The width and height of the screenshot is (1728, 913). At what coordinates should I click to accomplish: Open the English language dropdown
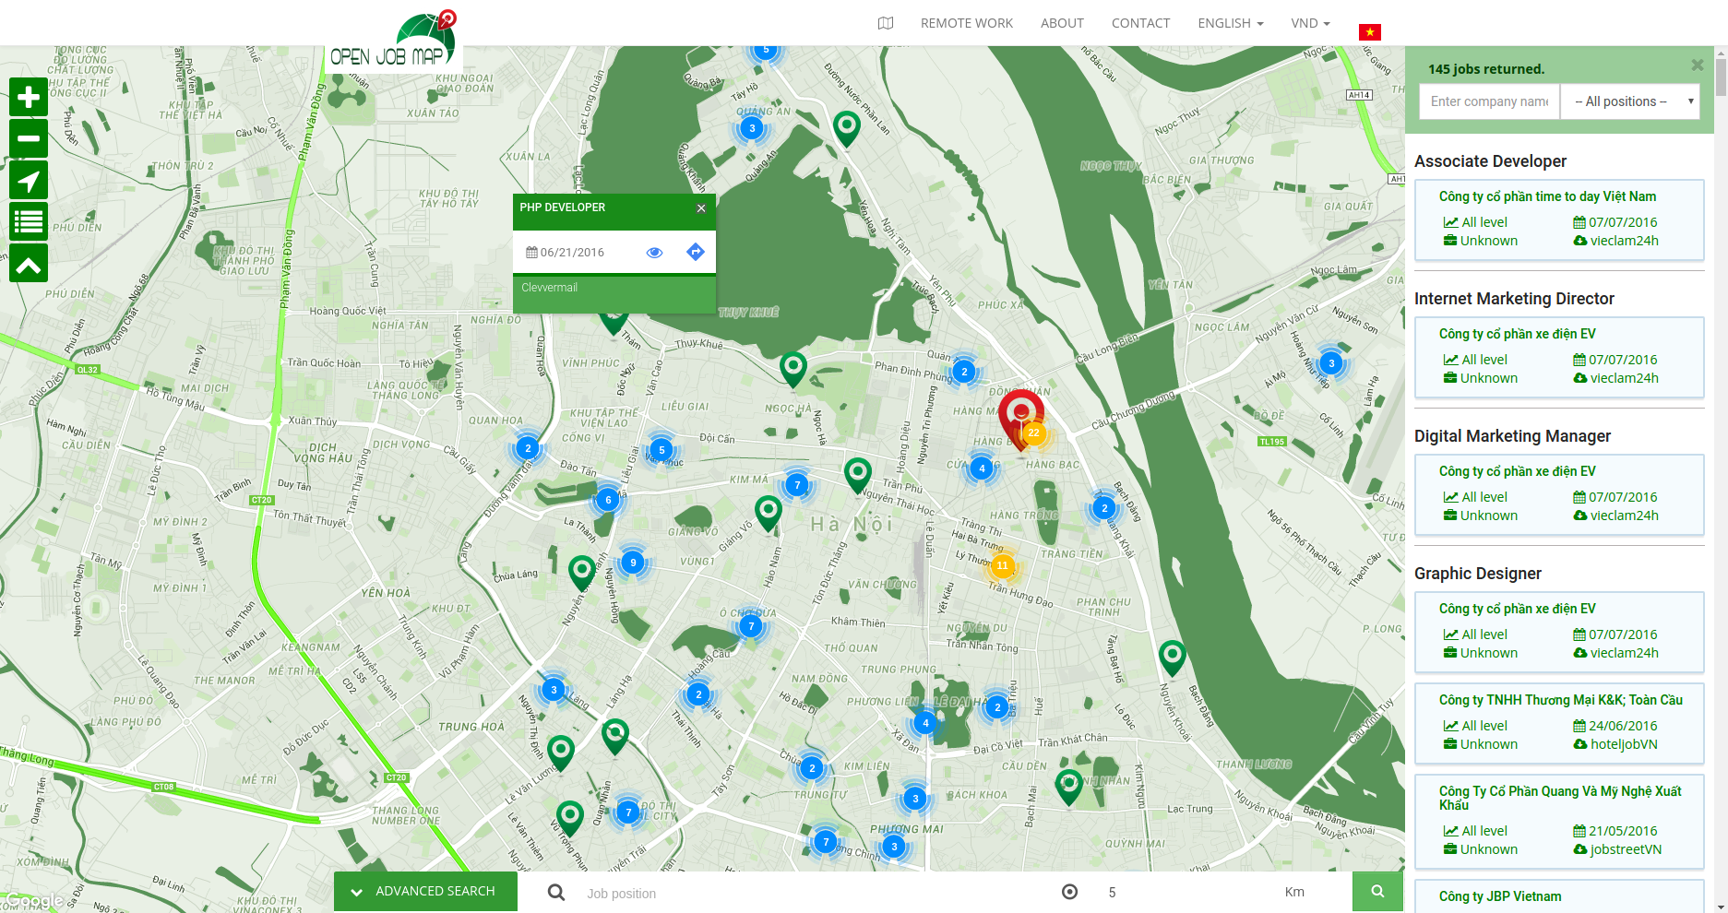[x=1231, y=23]
